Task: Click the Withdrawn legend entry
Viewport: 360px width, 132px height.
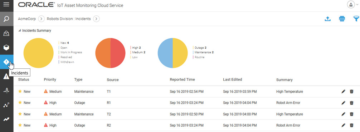Action: tap(67, 62)
